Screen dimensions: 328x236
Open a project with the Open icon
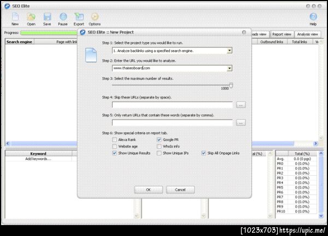click(x=31, y=19)
